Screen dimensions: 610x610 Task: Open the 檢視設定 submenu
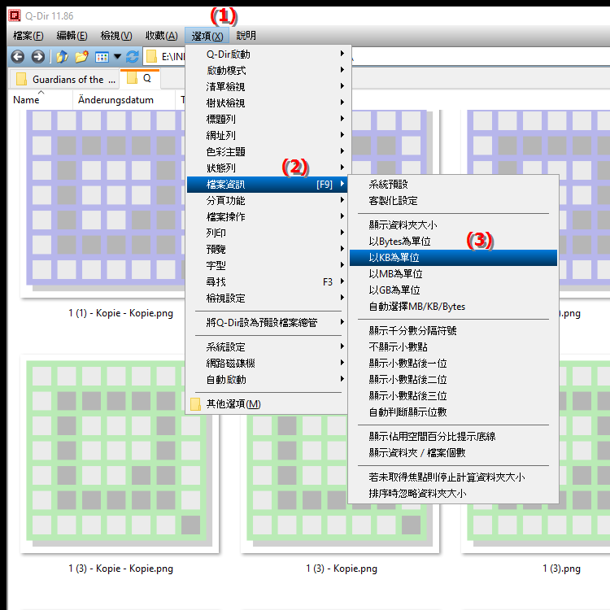pos(268,298)
